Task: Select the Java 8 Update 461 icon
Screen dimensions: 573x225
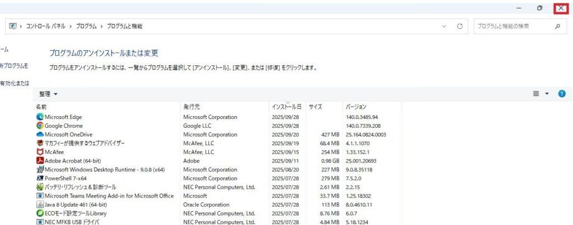Action: [x=40, y=204]
